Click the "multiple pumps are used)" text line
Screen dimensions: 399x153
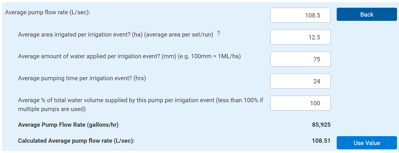(52, 109)
